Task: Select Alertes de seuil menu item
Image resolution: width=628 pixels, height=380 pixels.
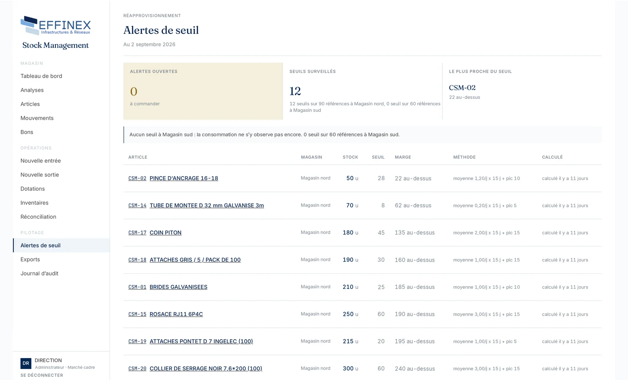Action: click(61, 245)
